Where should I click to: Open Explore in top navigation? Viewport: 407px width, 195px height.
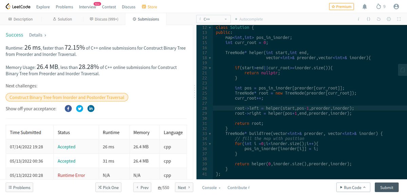[43, 7]
